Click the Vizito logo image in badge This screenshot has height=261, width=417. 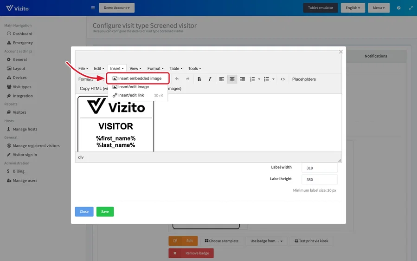tap(116, 106)
